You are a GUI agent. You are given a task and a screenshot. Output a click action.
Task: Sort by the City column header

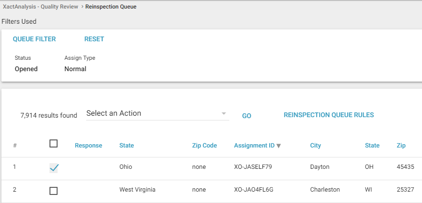point(315,146)
